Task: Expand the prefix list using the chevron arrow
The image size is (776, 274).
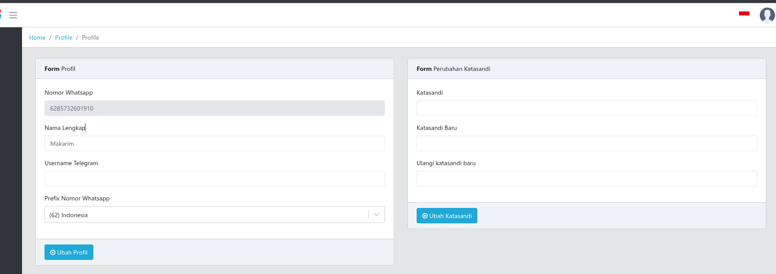Action: [x=377, y=215]
